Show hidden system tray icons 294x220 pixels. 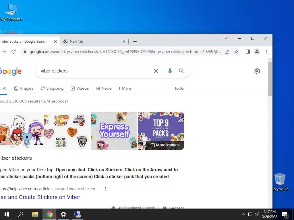pos(243,214)
